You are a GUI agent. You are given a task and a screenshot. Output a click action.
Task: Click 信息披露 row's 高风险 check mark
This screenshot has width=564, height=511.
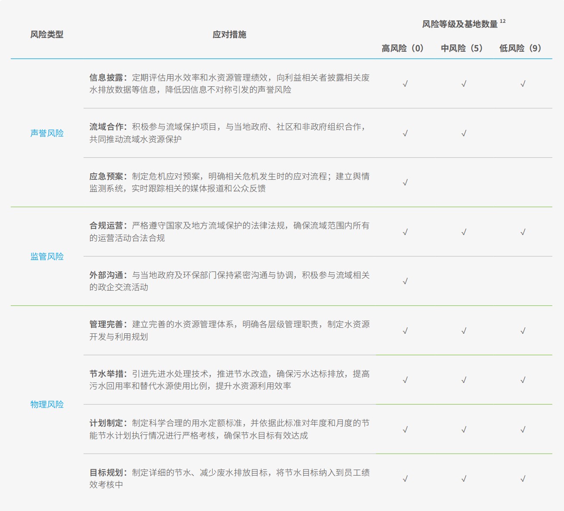click(x=405, y=84)
